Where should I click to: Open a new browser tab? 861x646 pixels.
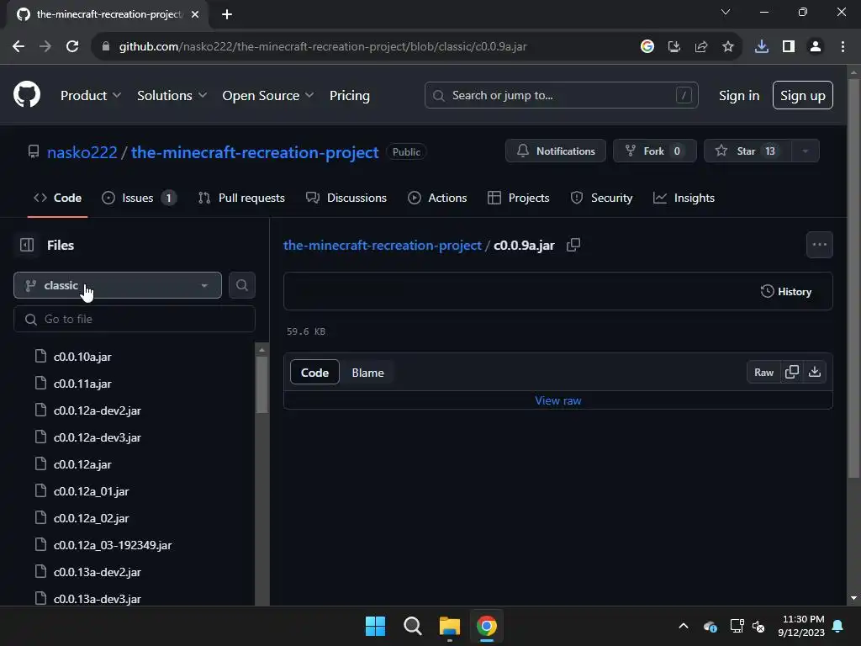coord(227,14)
